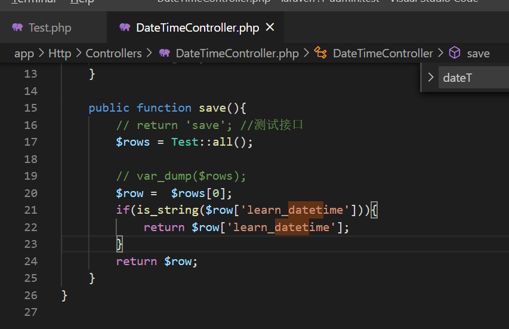Click line number 24 in the gutter

click(31, 261)
